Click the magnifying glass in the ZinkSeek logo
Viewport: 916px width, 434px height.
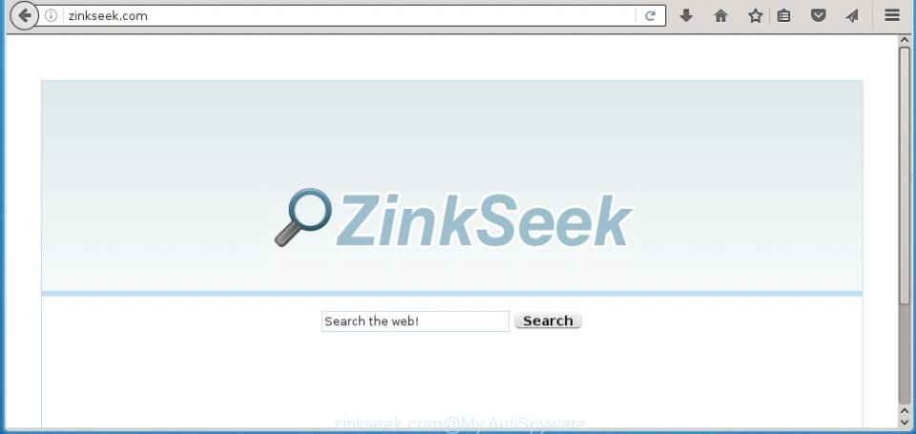pyautogui.click(x=303, y=217)
